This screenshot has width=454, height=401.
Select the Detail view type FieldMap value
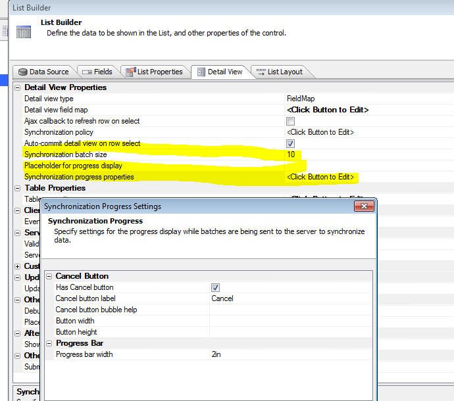[301, 99]
